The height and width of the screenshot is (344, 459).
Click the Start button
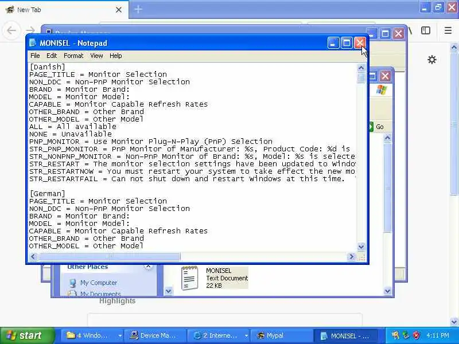coord(27,335)
